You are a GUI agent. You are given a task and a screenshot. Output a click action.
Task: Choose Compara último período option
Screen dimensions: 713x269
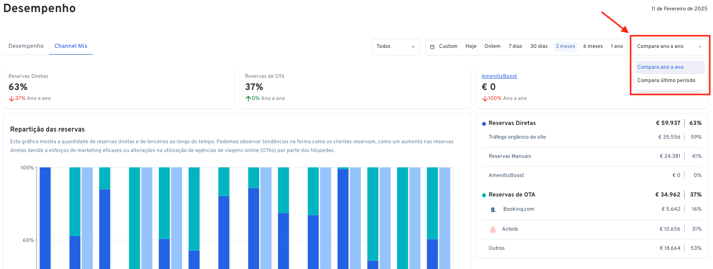tap(670, 80)
